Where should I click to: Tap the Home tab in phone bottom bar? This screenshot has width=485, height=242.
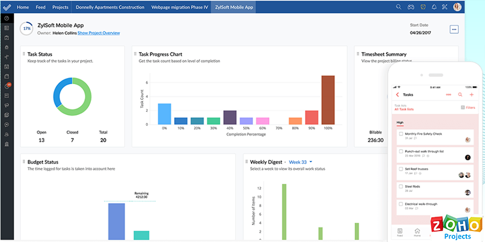click(x=417, y=232)
